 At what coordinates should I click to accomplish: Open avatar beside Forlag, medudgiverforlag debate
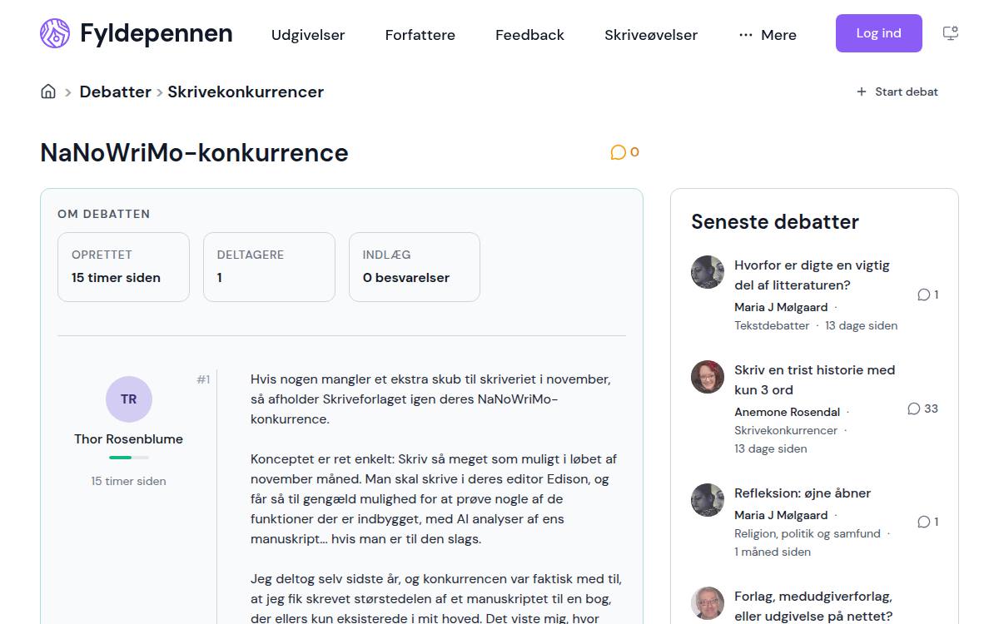pyautogui.click(x=708, y=603)
